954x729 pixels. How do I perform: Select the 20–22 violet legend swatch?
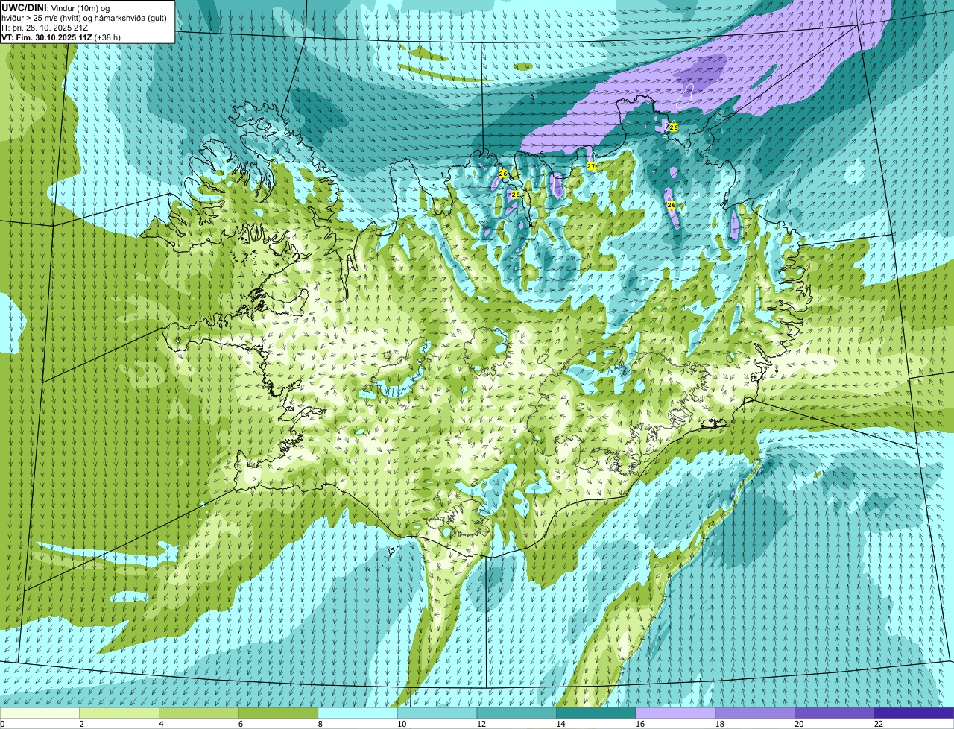(x=835, y=713)
